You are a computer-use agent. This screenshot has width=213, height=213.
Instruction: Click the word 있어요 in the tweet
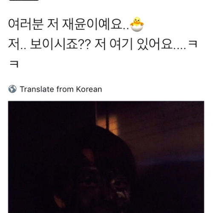pyautogui.click(x=155, y=44)
